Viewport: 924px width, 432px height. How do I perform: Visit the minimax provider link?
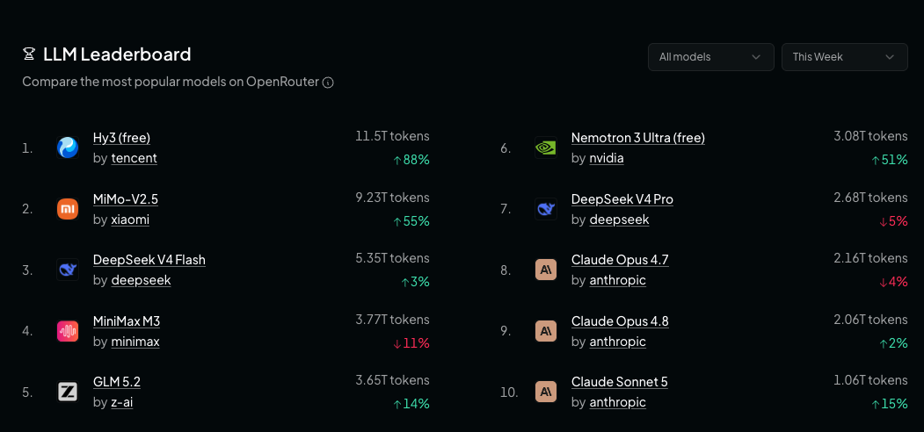pyautogui.click(x=135, y=342)
